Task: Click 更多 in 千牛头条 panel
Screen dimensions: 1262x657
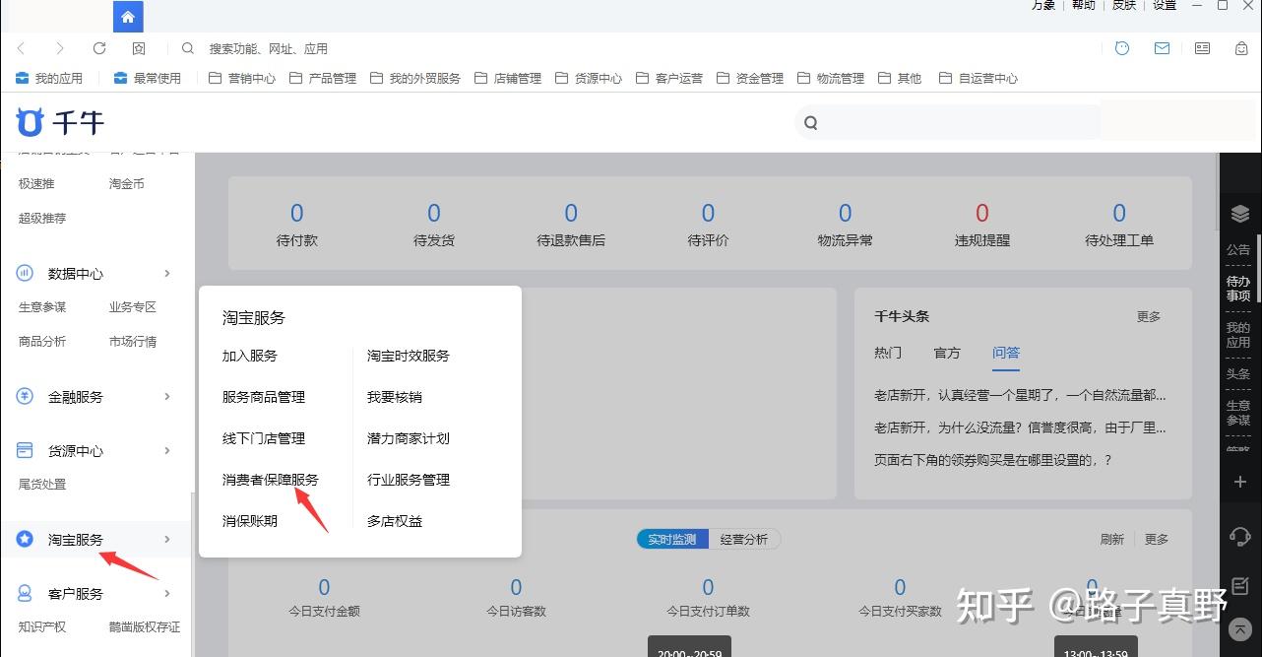Action: click(x=1149, y=316)
